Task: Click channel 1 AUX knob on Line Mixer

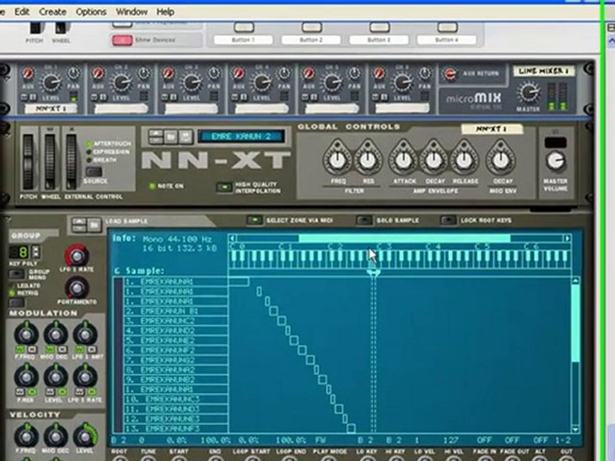Action: [28, 73]
